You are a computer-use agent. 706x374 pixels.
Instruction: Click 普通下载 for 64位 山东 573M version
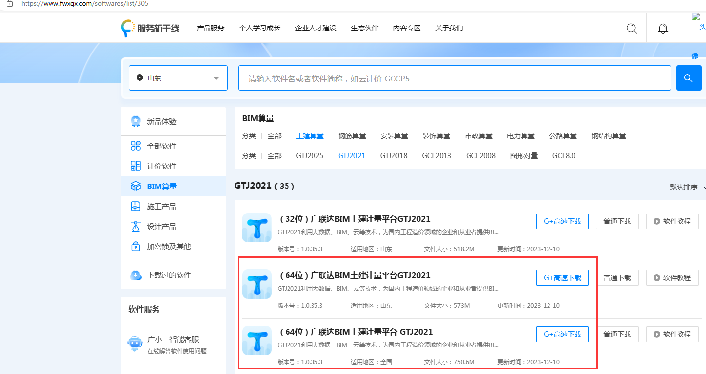(x=617, y=278)
